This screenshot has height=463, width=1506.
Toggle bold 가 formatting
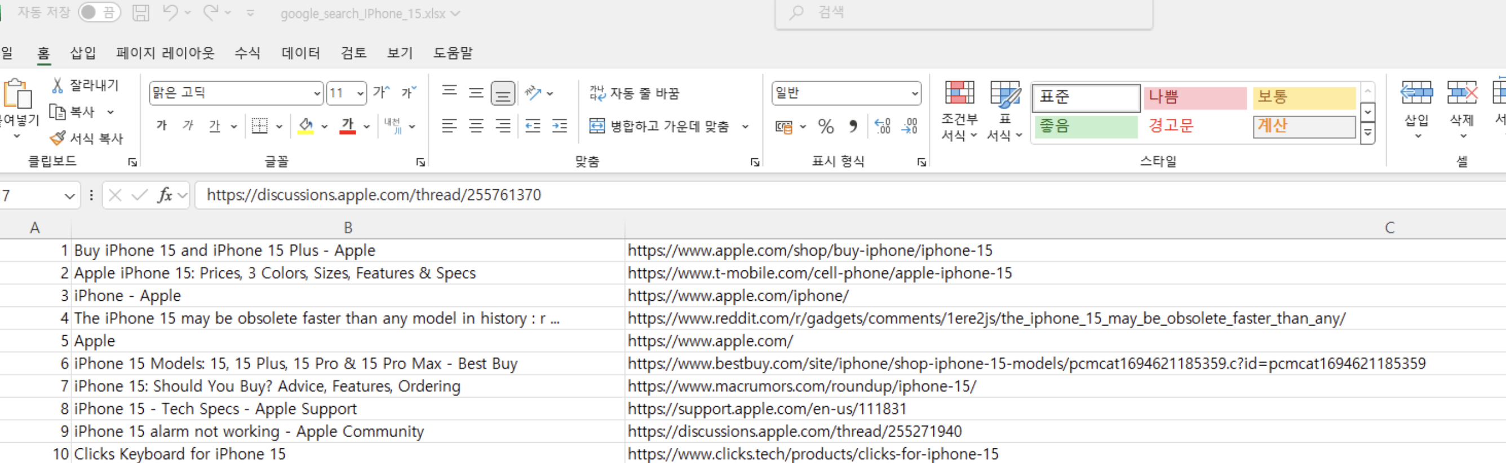(162, 126)
